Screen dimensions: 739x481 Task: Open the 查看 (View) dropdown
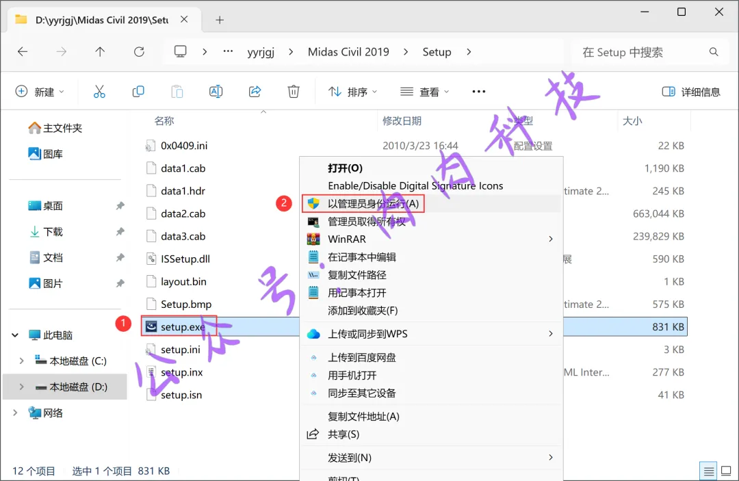(x=424, y=92)
